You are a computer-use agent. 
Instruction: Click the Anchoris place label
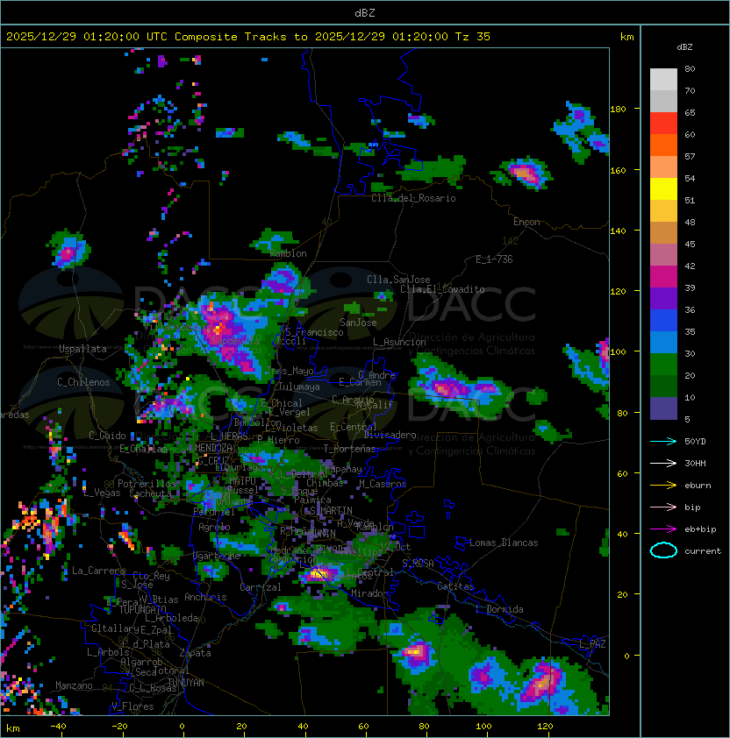coord(205,597)
